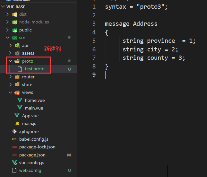The width and height of the screenshot is (207, 177).
Task: Click the npm icon beside package-lock.json
Action: tap(14, 147)
